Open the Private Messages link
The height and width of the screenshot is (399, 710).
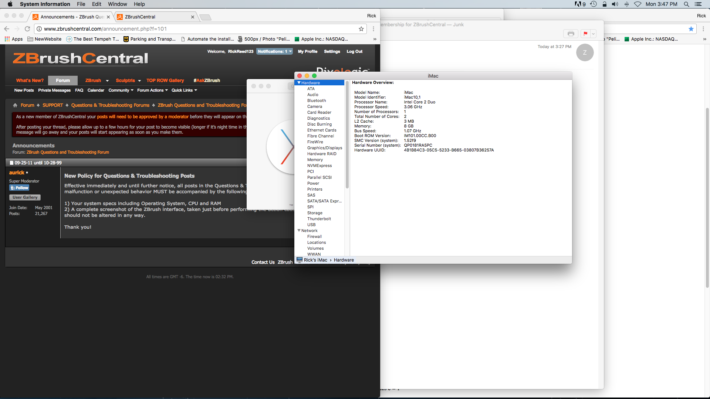click(54, 90)
